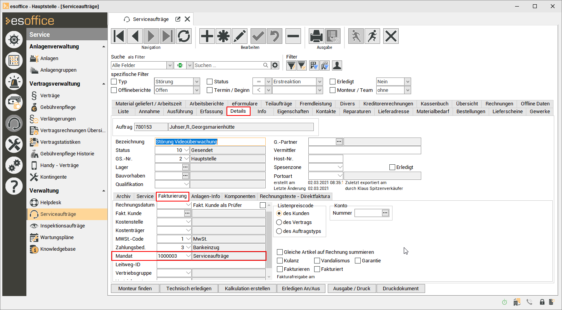The width and height of the screenshot is (562, 310).
Task: Click the Ausgabe / Druck button
Action: click(x=352, y=289)
